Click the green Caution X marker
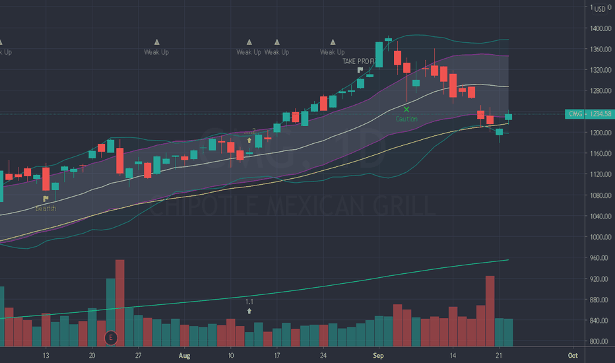 point(406,110)
